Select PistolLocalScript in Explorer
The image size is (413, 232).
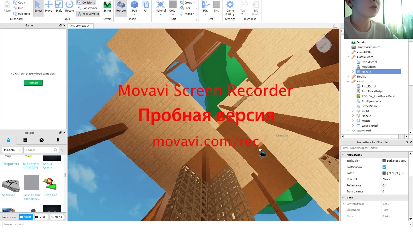coord(372,91)
